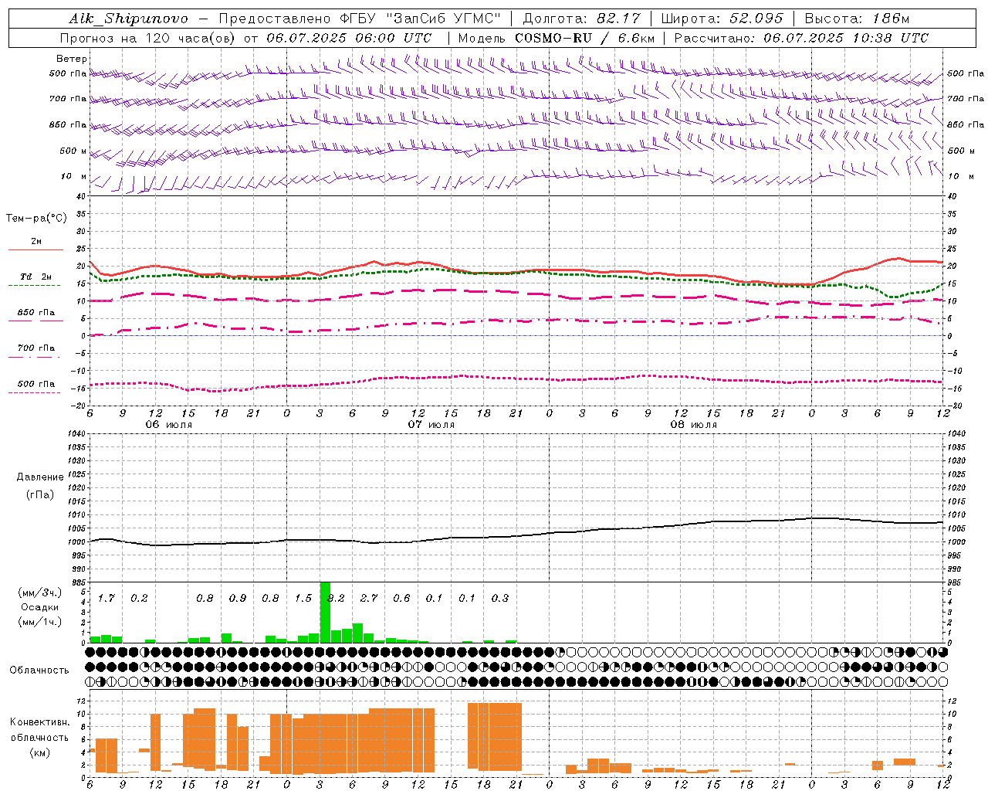This screenshot has height=791, width=988.
Task: Click the 2.7 precipitation total value
Action: pos(369,598)
